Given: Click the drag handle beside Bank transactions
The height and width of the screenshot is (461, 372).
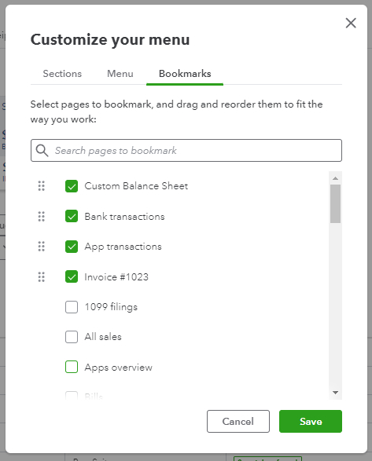Looking at the screenshot, I should (x=42, y=217).
